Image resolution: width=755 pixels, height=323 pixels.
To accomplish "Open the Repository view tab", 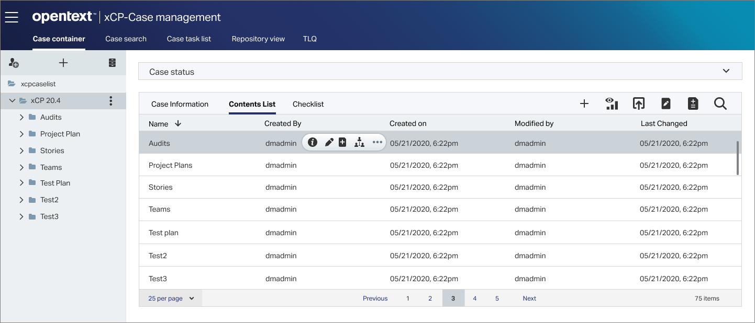I will pos(258,39).
